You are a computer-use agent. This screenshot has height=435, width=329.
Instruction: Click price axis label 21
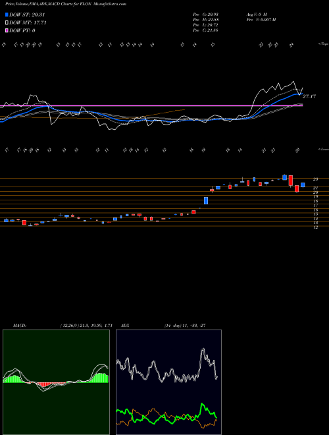[x=315, y=188]
